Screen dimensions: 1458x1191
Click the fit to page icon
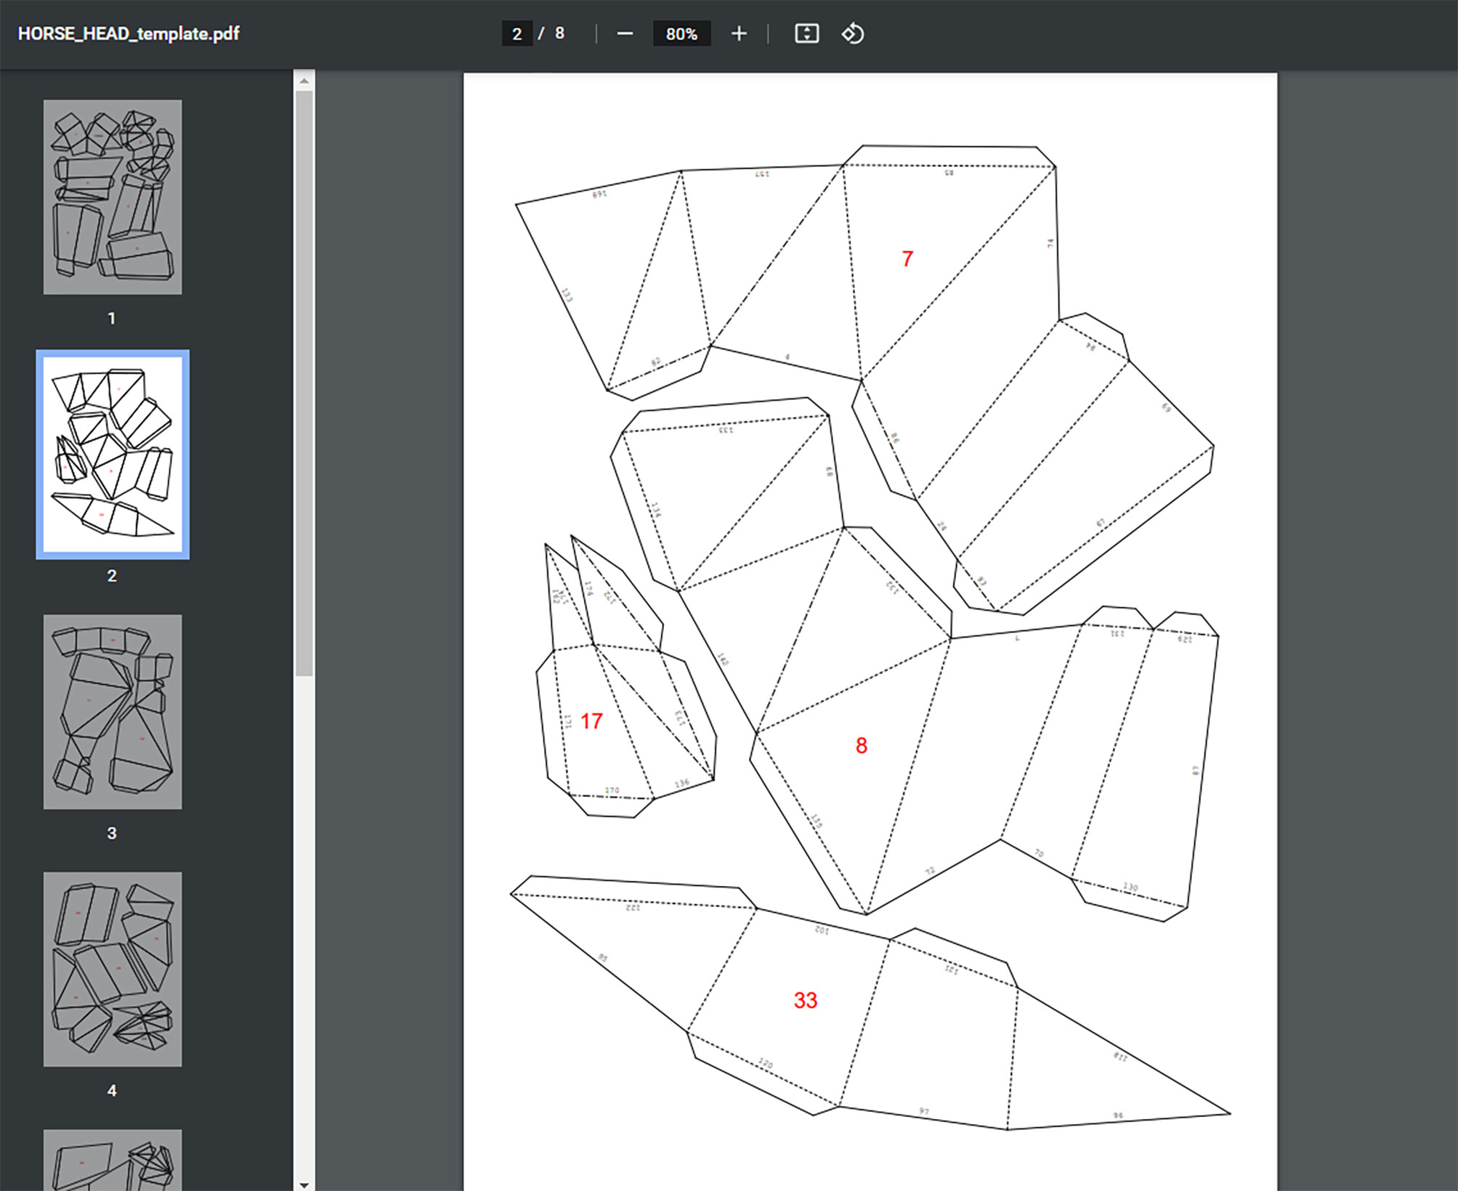[x=806, y=34]
